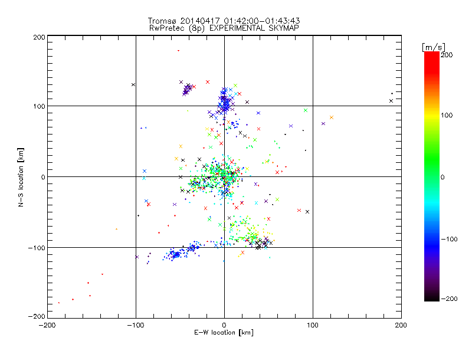Click the x-axis tick label '-100'

(136, 325)
